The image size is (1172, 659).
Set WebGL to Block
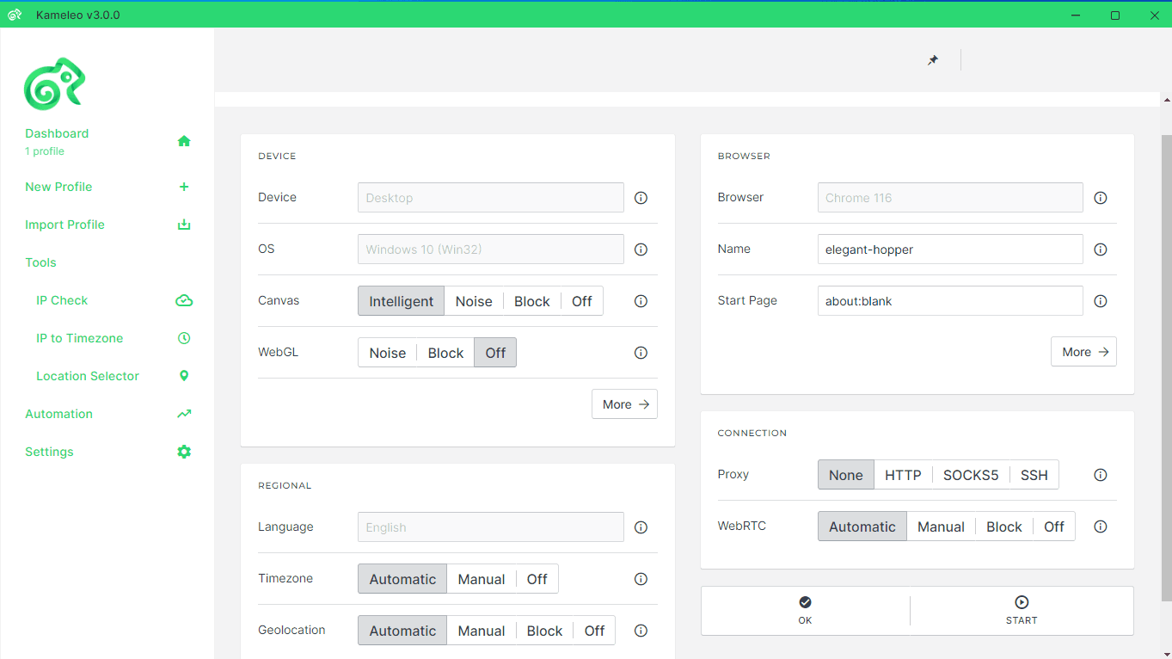click(x=445, y=353)
